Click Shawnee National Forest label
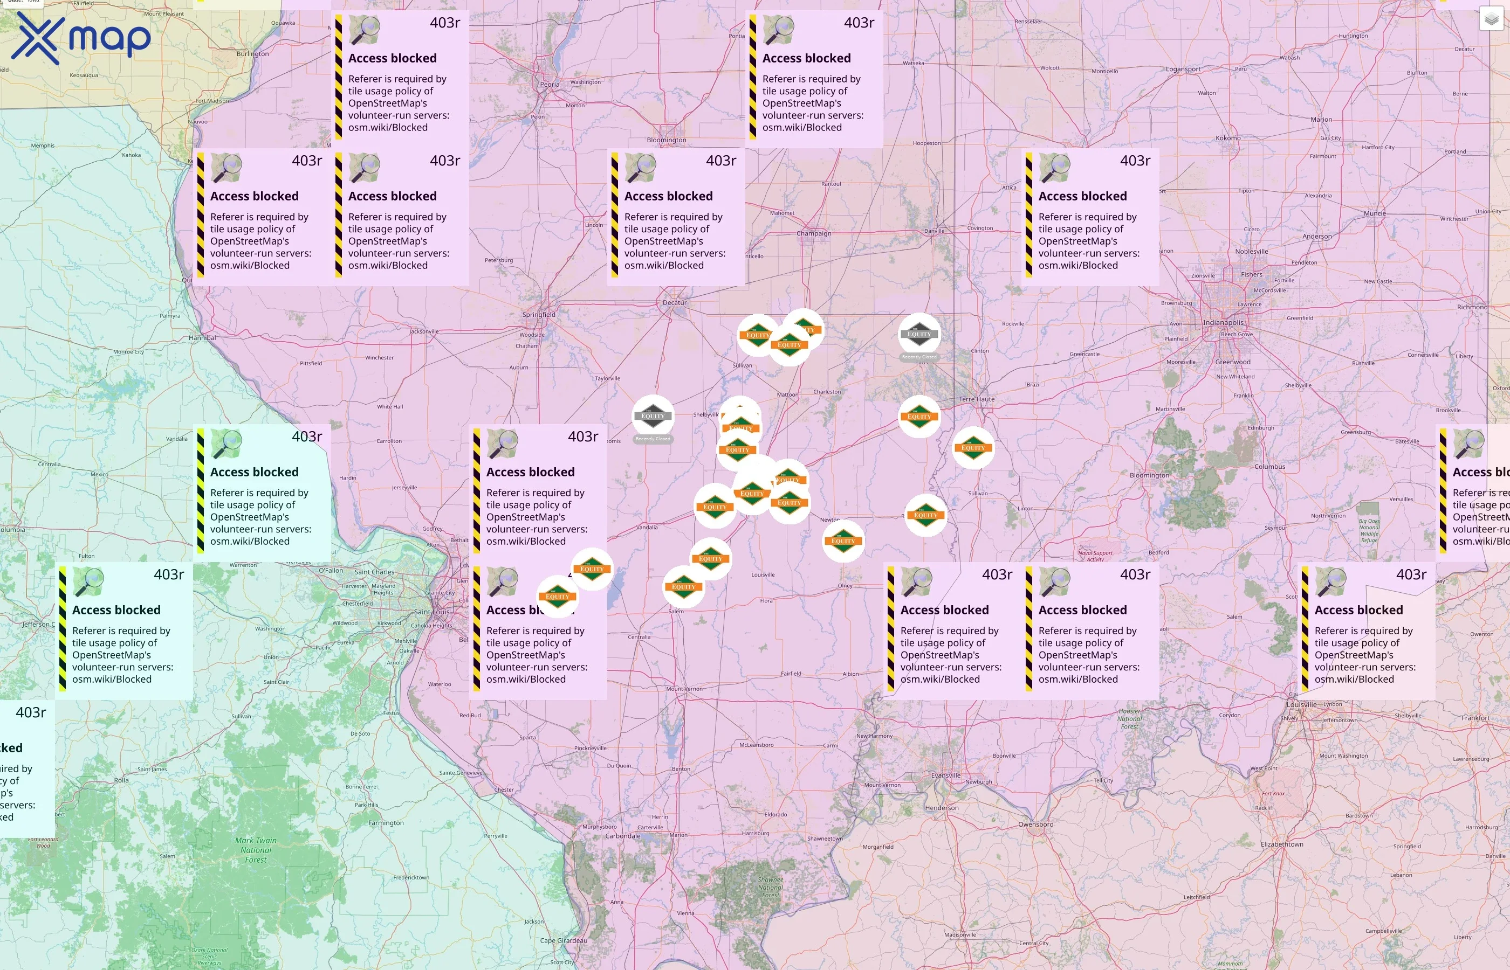The width and height of the screenshot is (1510, 970). [x=770, y=888]
